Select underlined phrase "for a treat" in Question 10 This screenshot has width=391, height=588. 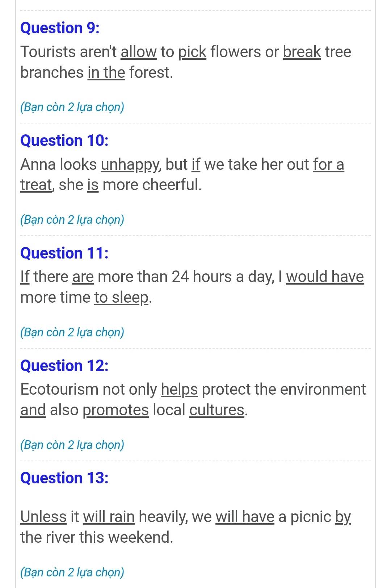(328, 164)
